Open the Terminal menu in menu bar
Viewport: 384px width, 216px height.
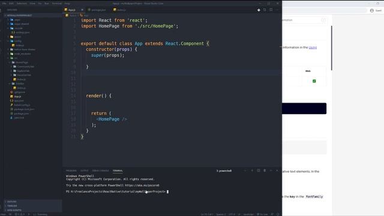(57, 4)
